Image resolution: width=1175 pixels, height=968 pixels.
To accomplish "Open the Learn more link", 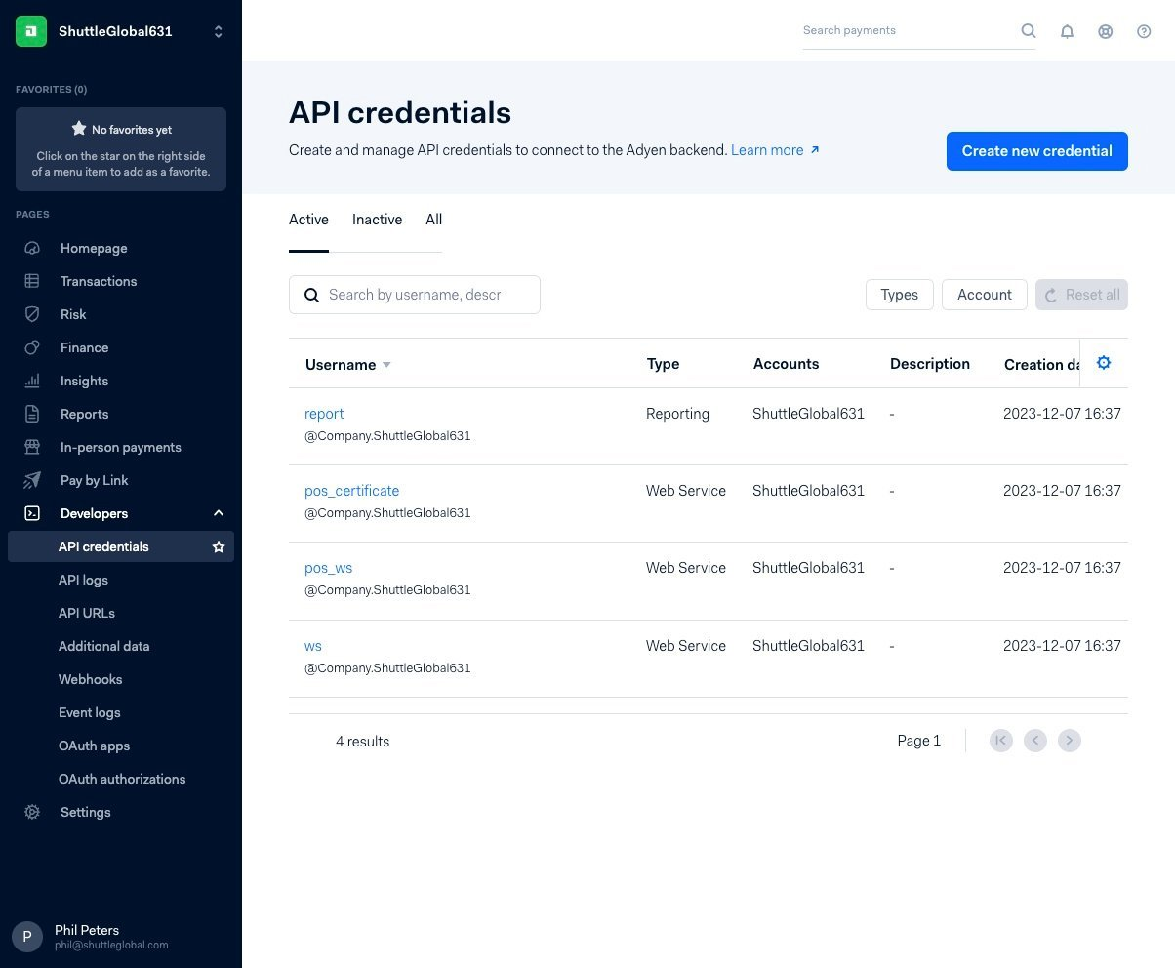I will [x=775, y=150].
